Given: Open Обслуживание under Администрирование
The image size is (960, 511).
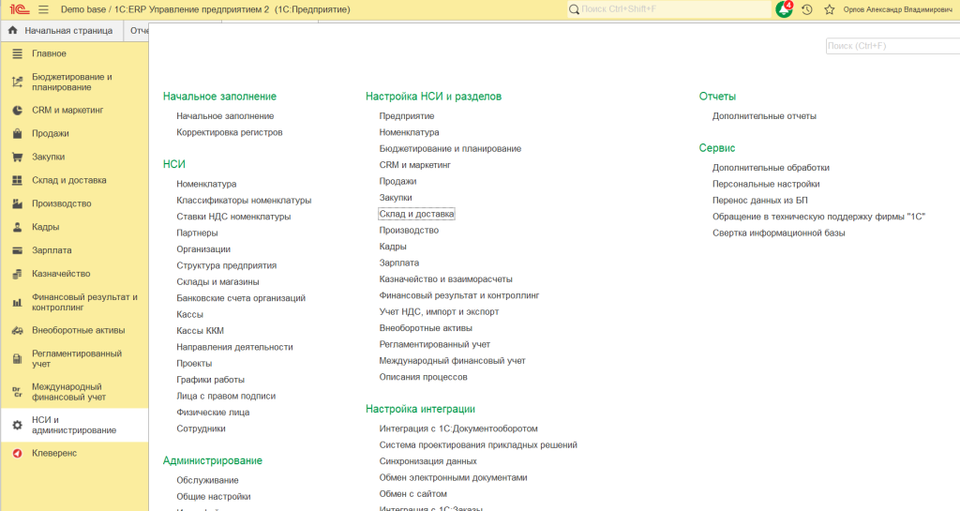Looking at the screenshot, I should click(x=207, y=480).
